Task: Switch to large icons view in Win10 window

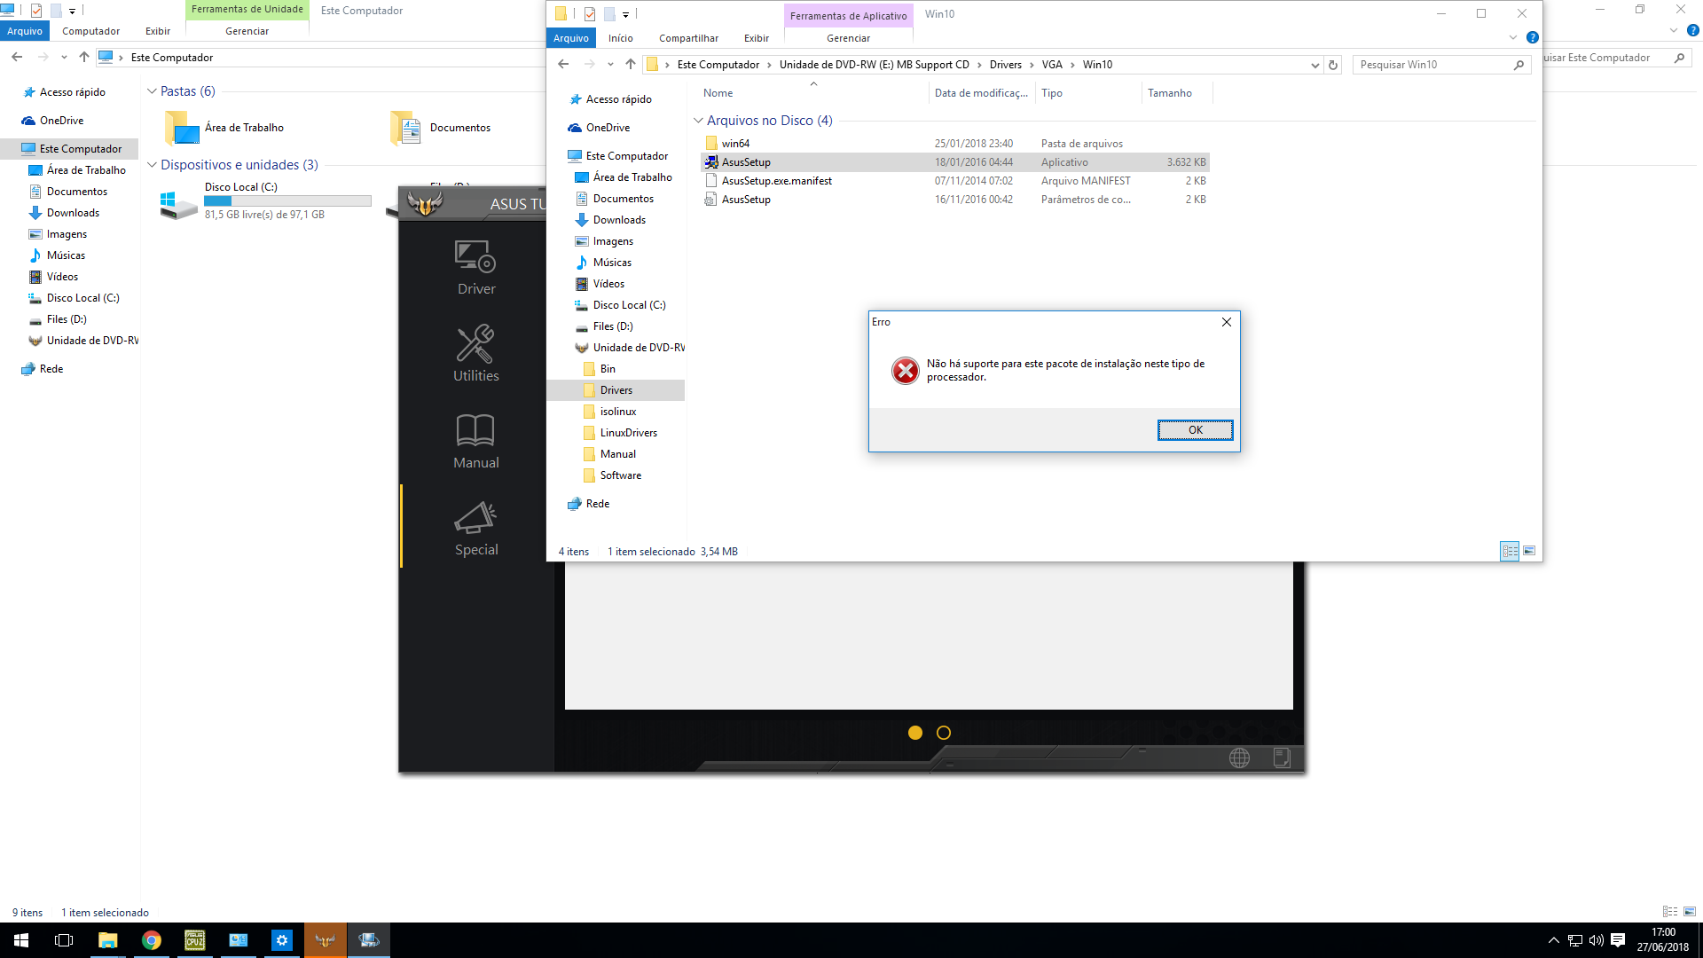Action: pyautogui.click(x=1529, y=552)
